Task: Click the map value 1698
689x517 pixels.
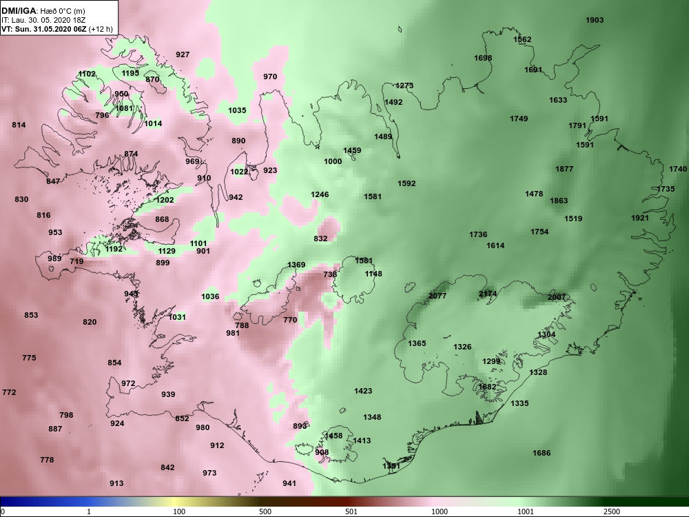Action: coord(483,58)
